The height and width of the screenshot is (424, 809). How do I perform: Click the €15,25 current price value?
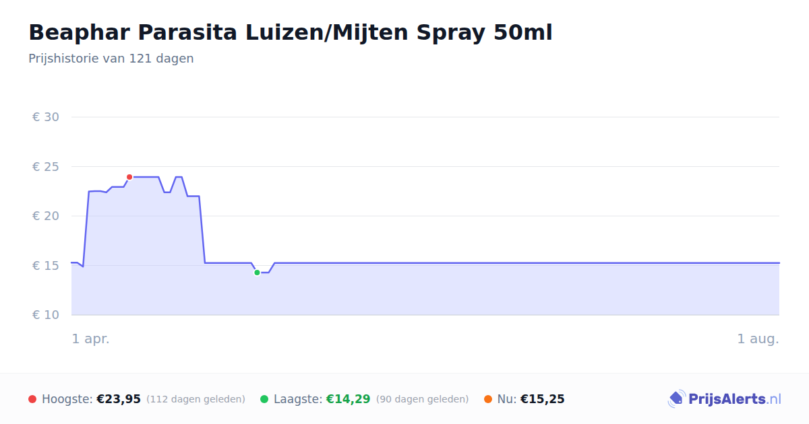pyautogui.click(x=543, y=399)
